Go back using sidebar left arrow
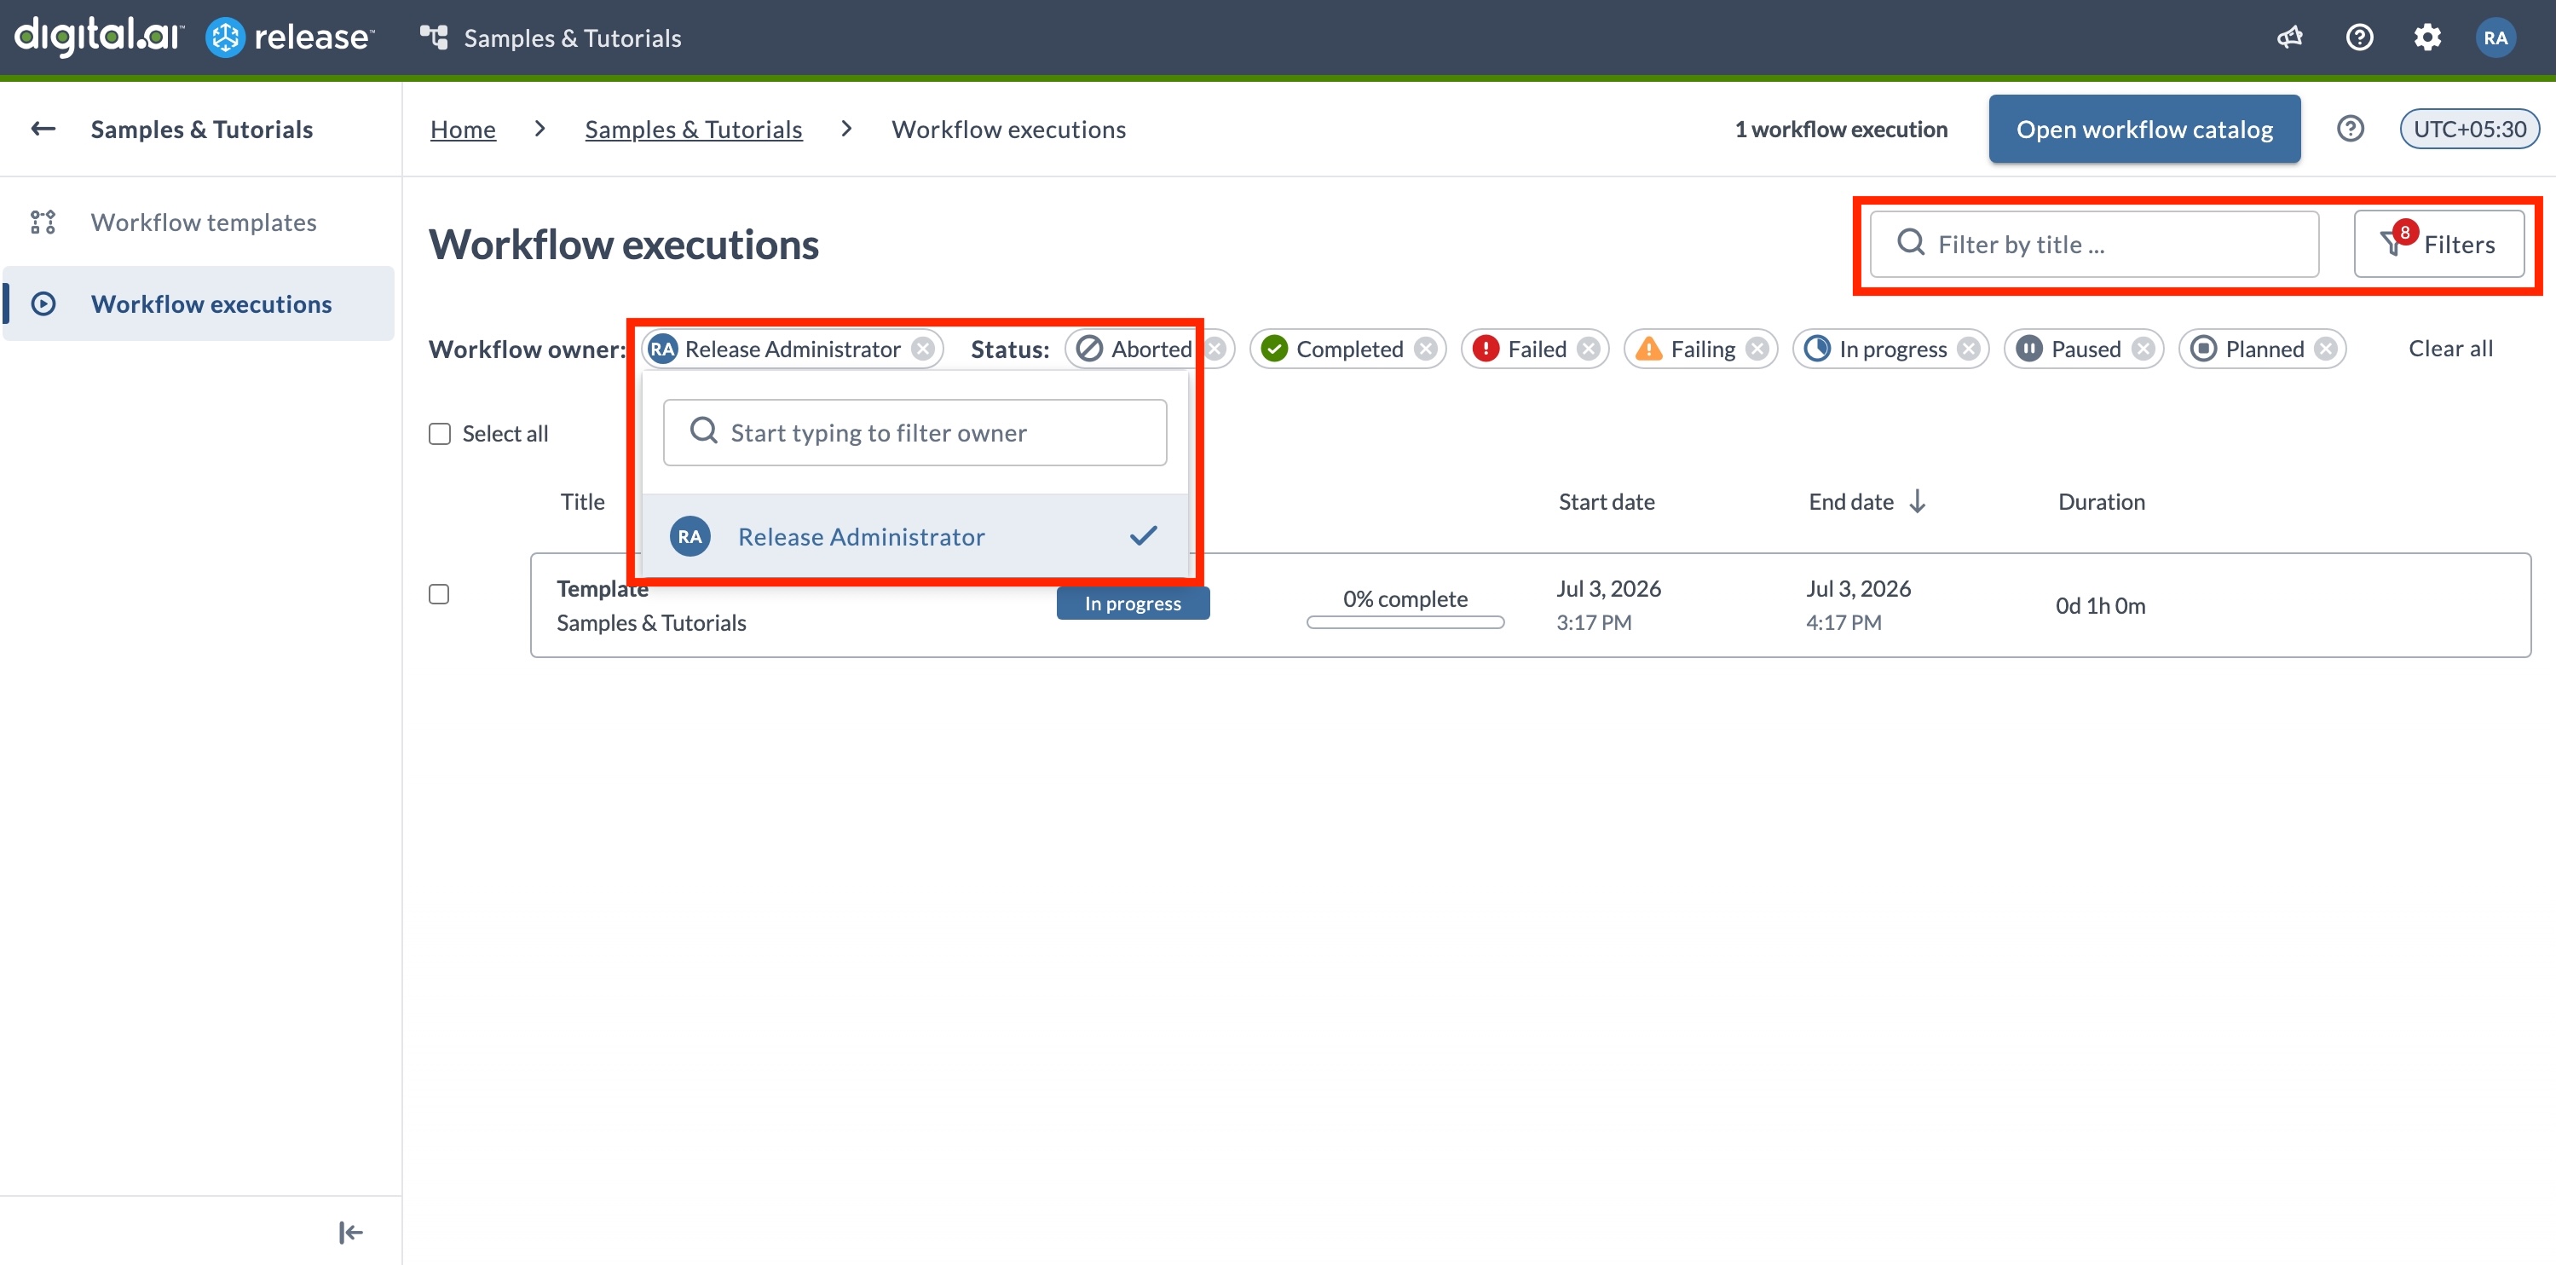The width and height of the screenshot is (2556, 1265). coord(43,129)
